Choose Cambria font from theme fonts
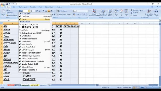 (34, 16)
